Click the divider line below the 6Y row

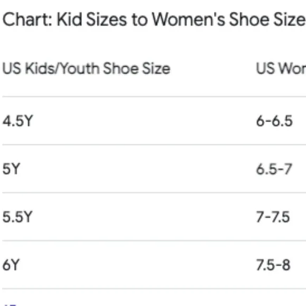(154, 289)
